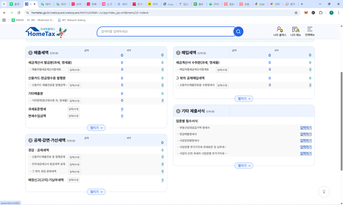This screenshot has height=205, width=343.
Task: Open browser extensions puzzle icon
Action: (320, 13)
